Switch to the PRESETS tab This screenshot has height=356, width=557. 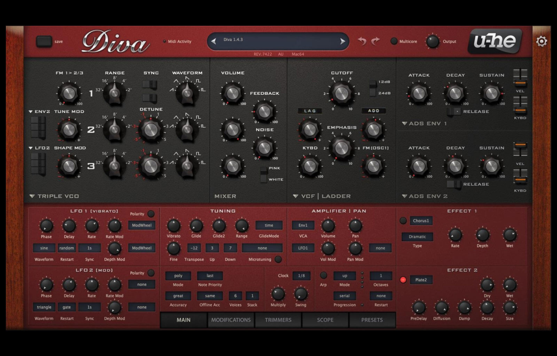tap(372, 320)
